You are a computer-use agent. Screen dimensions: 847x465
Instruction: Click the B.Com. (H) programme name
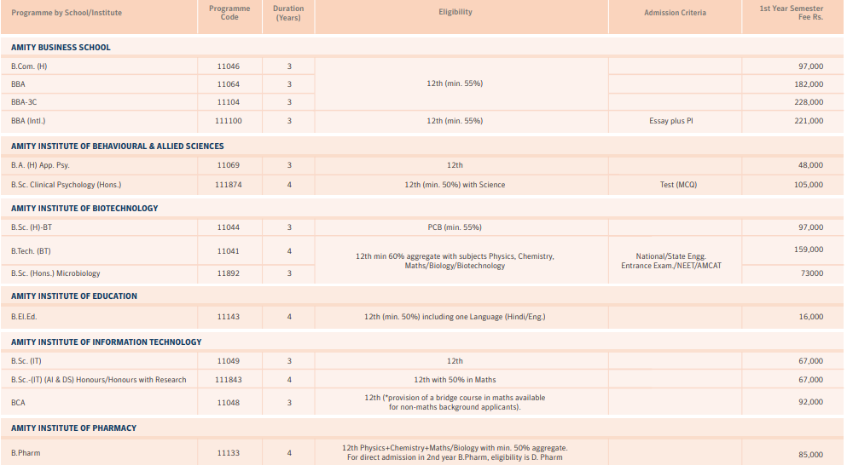pos(29,66)
